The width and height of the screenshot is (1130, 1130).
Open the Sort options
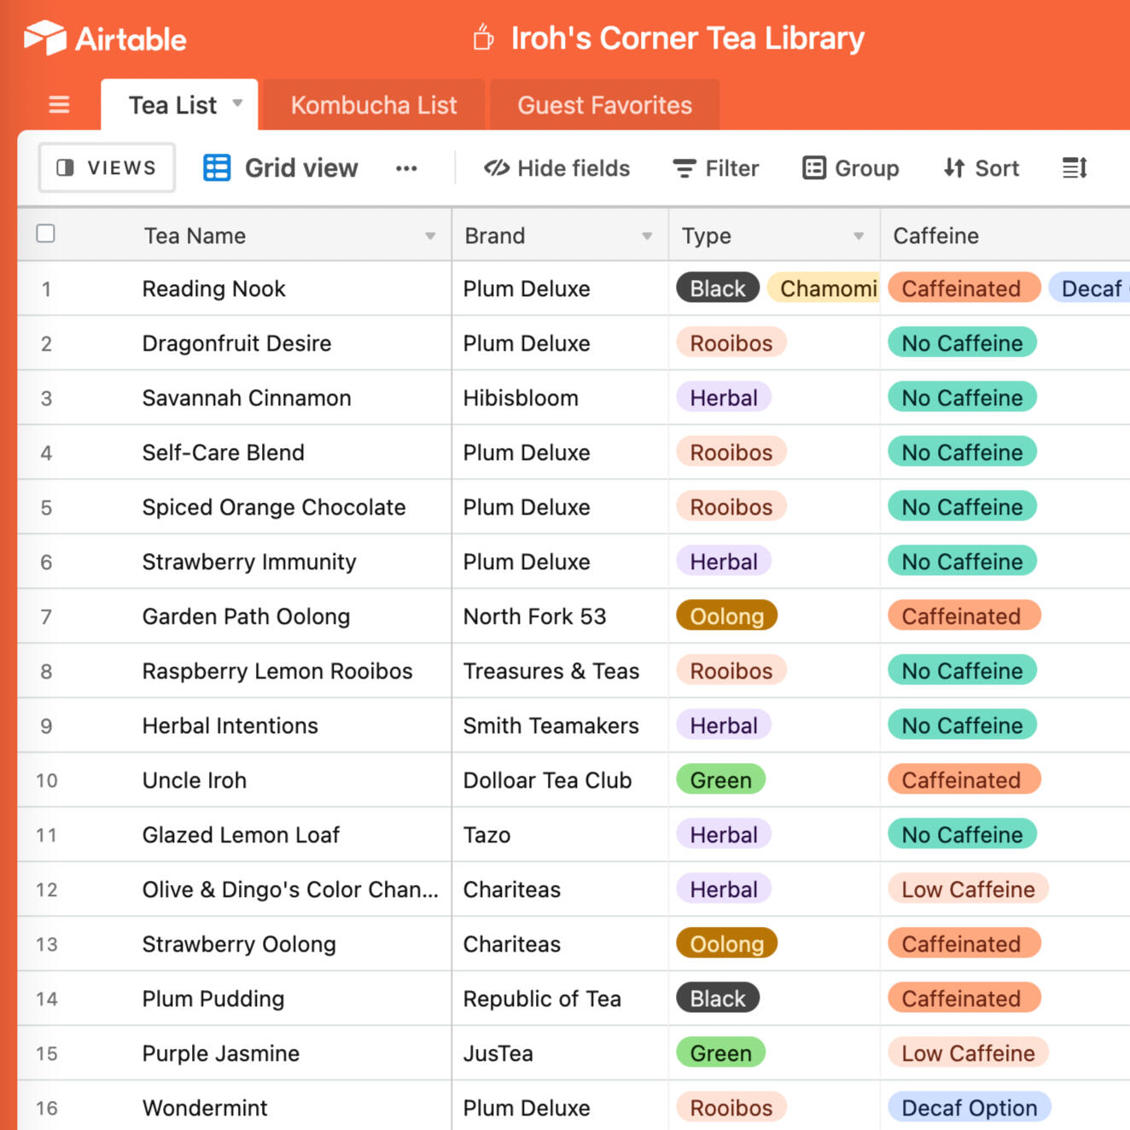click(981, 168)
